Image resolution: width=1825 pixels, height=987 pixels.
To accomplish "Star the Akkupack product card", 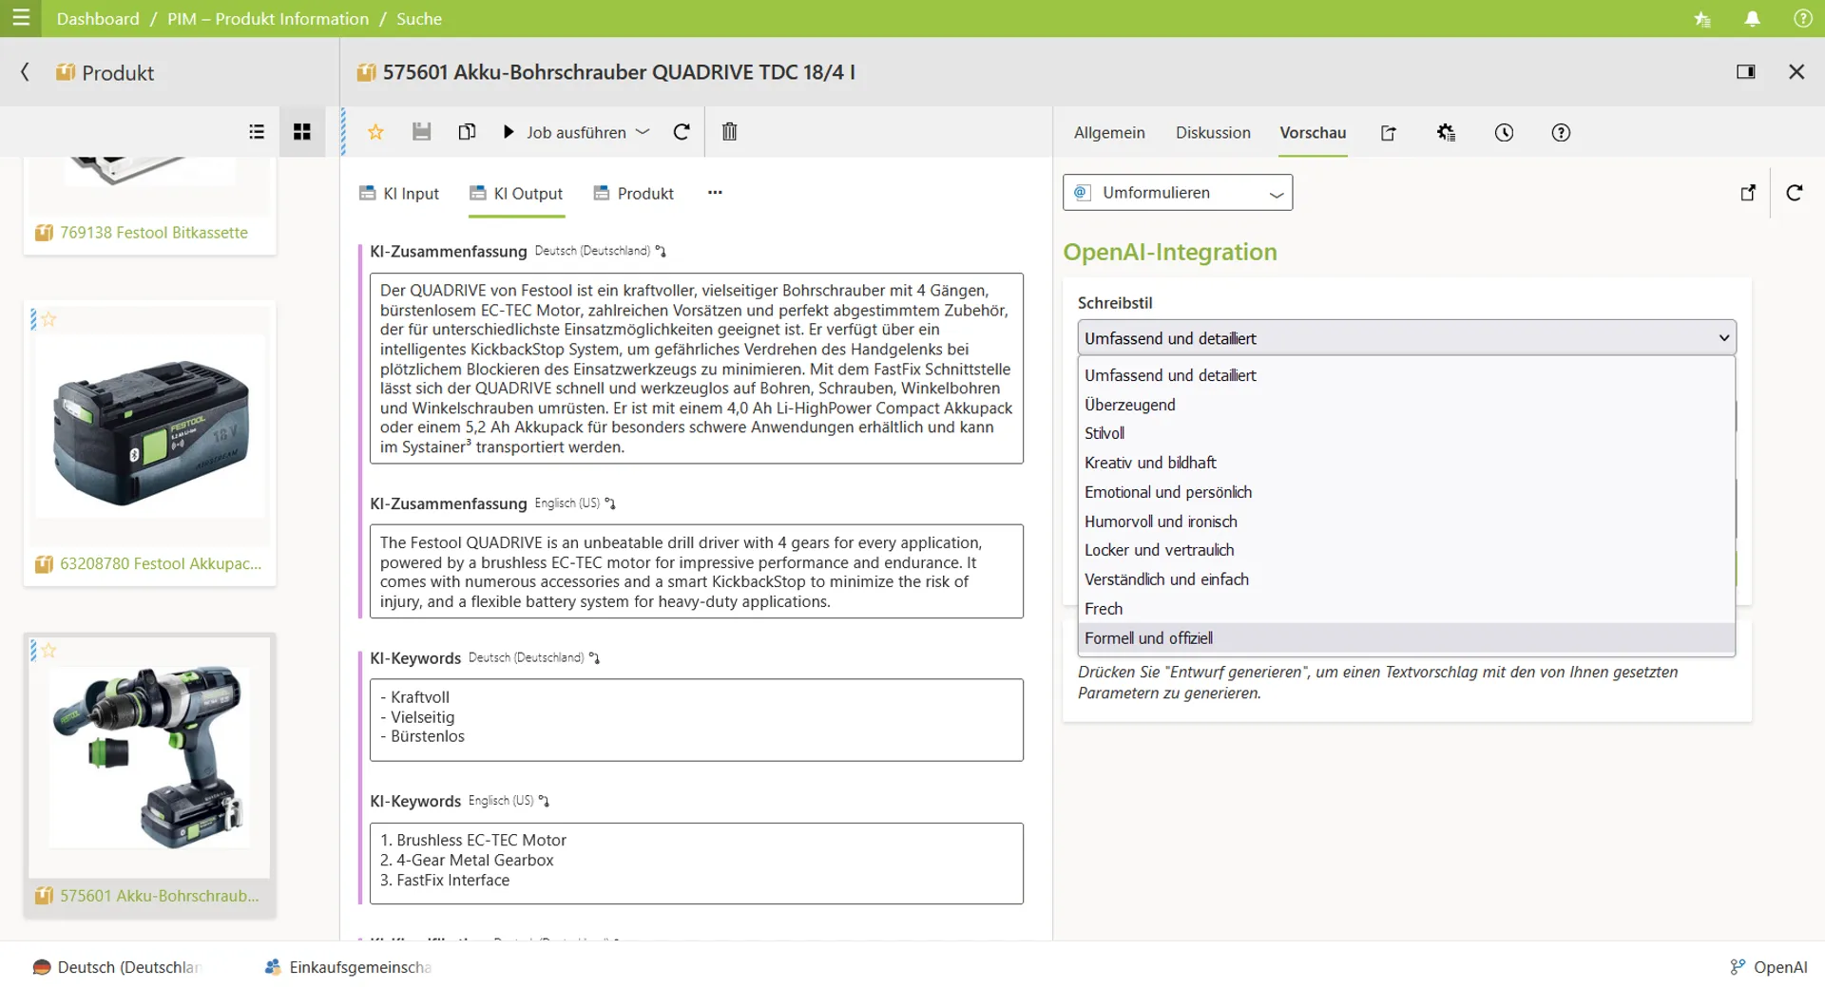I will tap(49, 320).
